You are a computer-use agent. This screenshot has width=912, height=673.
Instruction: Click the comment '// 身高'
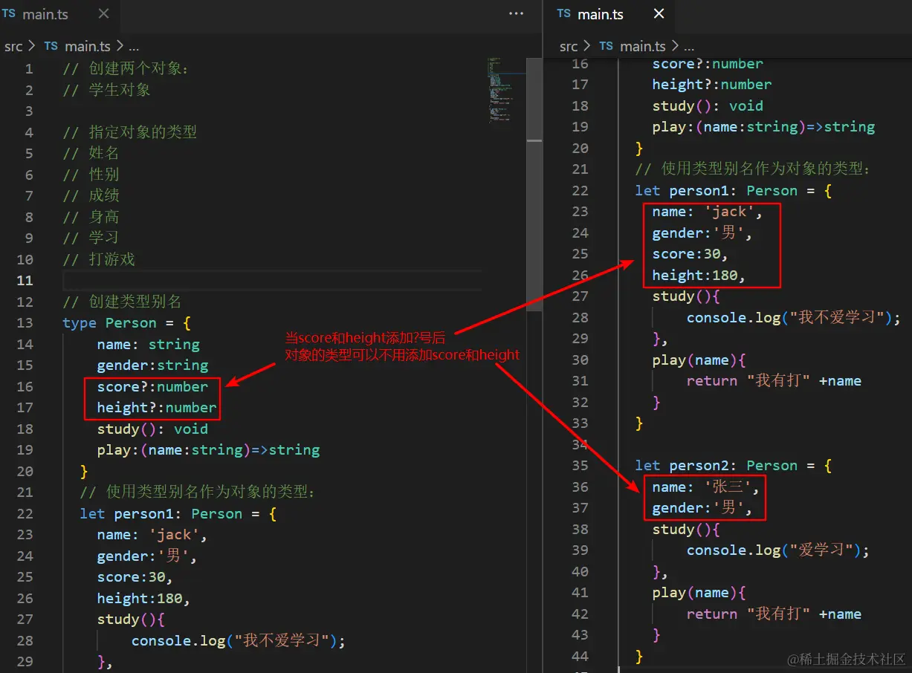tap(91, 217)
